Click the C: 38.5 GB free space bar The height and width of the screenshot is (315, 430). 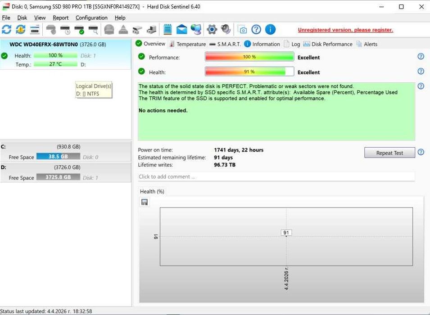pyautogui.click(x=58, y=156)
